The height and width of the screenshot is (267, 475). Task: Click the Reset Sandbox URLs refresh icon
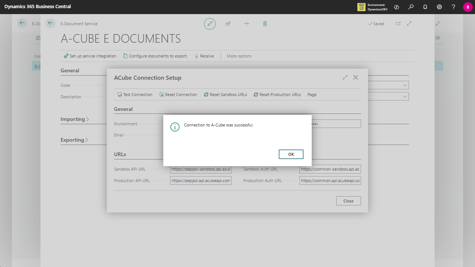[x=206, y=95]
